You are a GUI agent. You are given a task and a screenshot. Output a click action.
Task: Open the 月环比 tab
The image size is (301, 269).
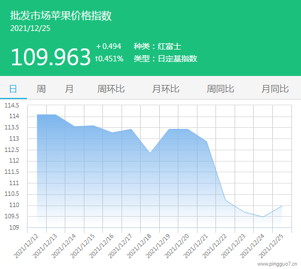[165, 89]
